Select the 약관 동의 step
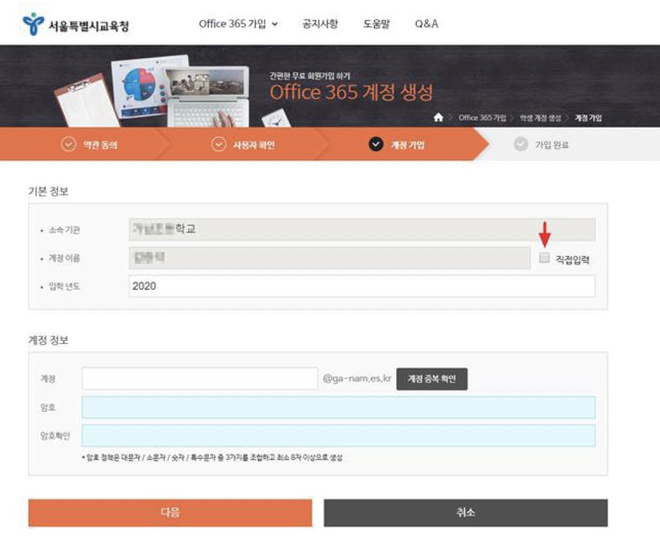The width and height of the screenshot is (660, 549). 89,144
